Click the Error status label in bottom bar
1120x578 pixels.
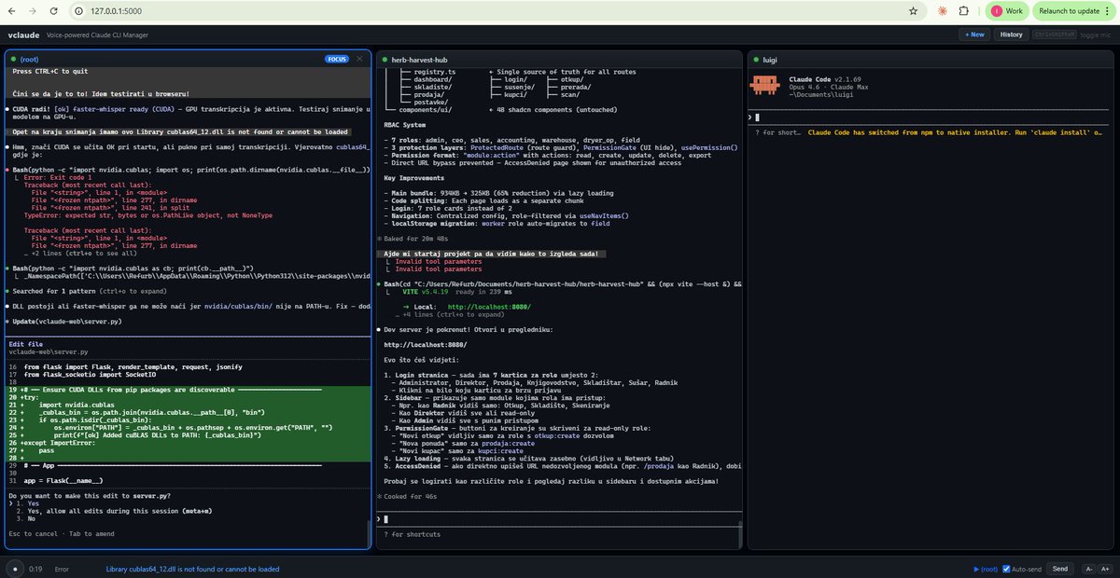[62, 569]
